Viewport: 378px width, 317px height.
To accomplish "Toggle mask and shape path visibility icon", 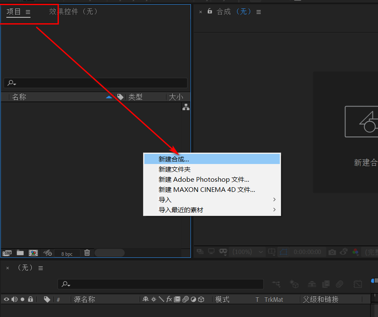I will pyautogui.click(x=223, y=252).
